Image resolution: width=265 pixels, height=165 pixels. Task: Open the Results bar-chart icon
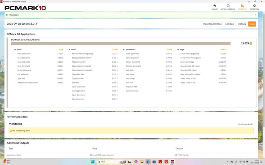(x=243, y=6)
